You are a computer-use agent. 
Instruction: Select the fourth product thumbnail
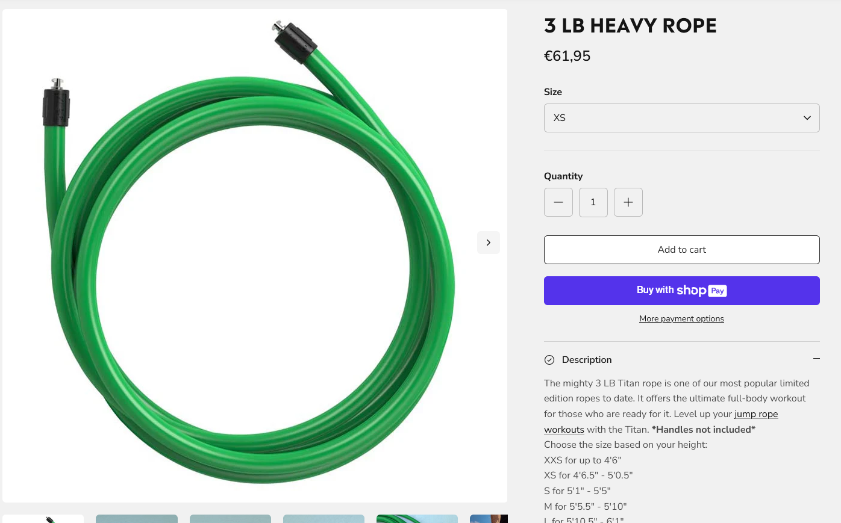(324, 519)
